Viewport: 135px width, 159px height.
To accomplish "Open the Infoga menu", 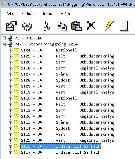I will [x=48, y=14].
